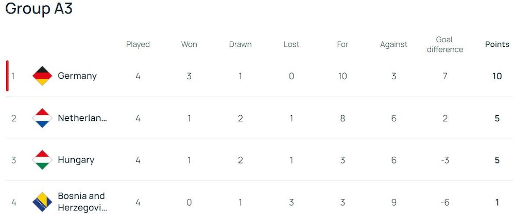Click the Bosnia and Herzegovina flag icon
Image resolution: width=513 pixels, height=218 pixels.
click(x=42, y=202)
